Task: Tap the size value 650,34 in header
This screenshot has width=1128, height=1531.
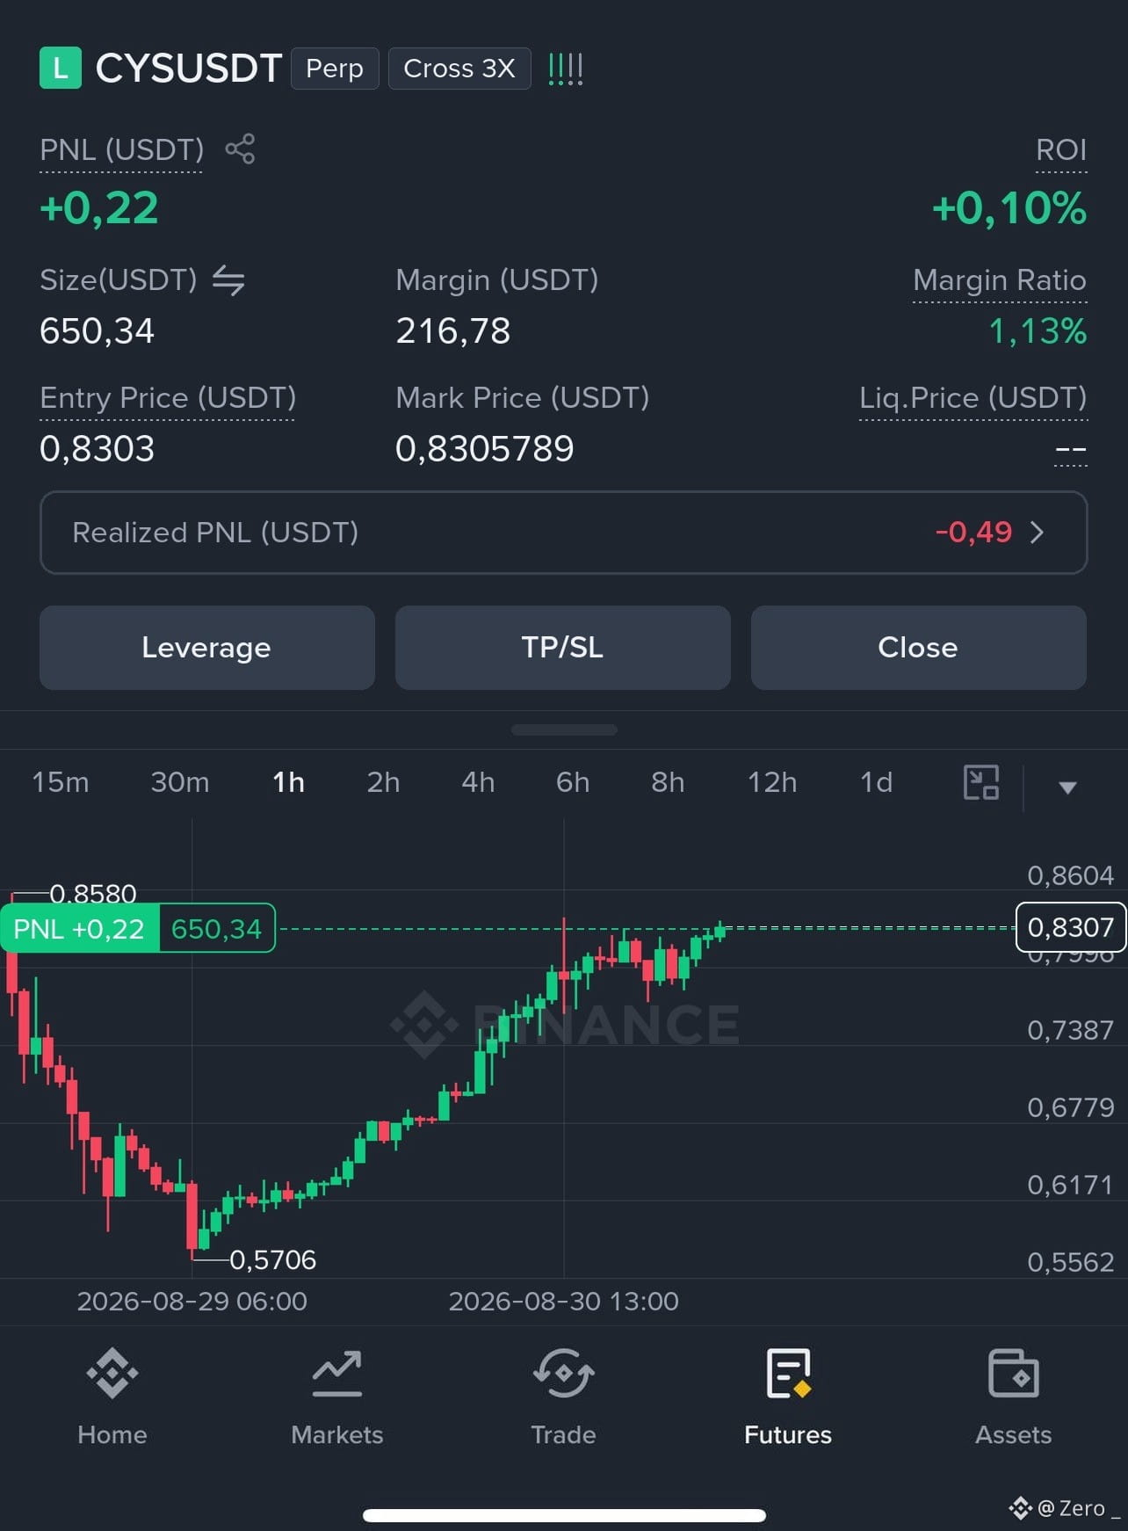Action: coord(98,331)
